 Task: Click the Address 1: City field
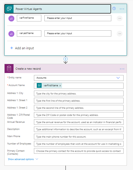coord(79,93)
